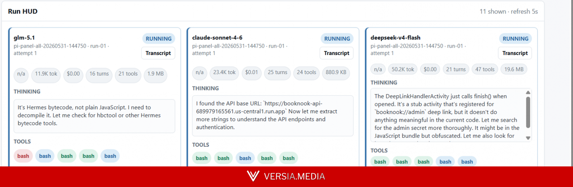
Task: Click the API base URL thinking text
Action: (x=266, y=115)
